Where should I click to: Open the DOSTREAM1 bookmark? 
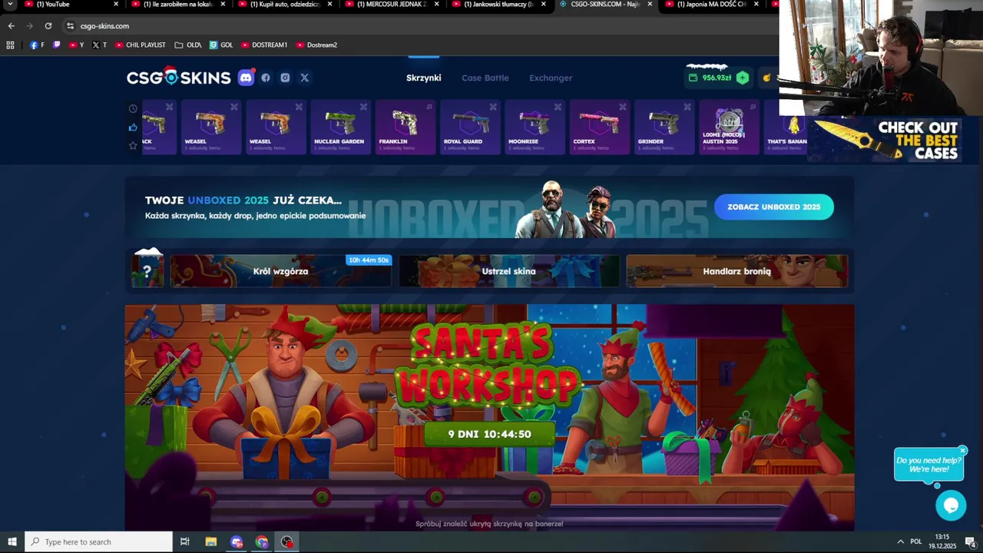(264, 45)
